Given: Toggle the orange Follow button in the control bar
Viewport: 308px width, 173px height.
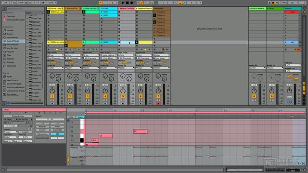Looking at the screenshot, I should point(101,3).
